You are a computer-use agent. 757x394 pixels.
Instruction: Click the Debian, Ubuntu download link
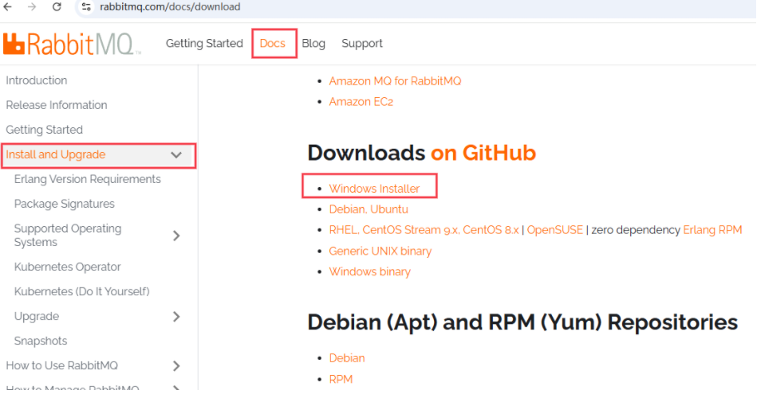[x=369, y=209]
